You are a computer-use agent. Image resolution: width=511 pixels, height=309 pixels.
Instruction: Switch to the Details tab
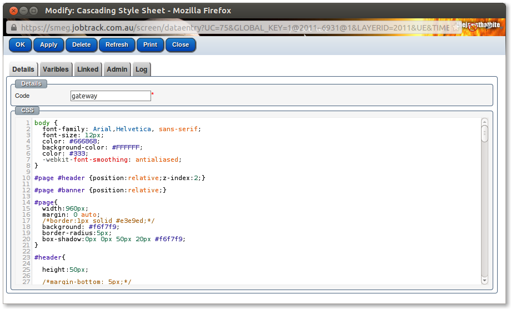pos(23,69)
